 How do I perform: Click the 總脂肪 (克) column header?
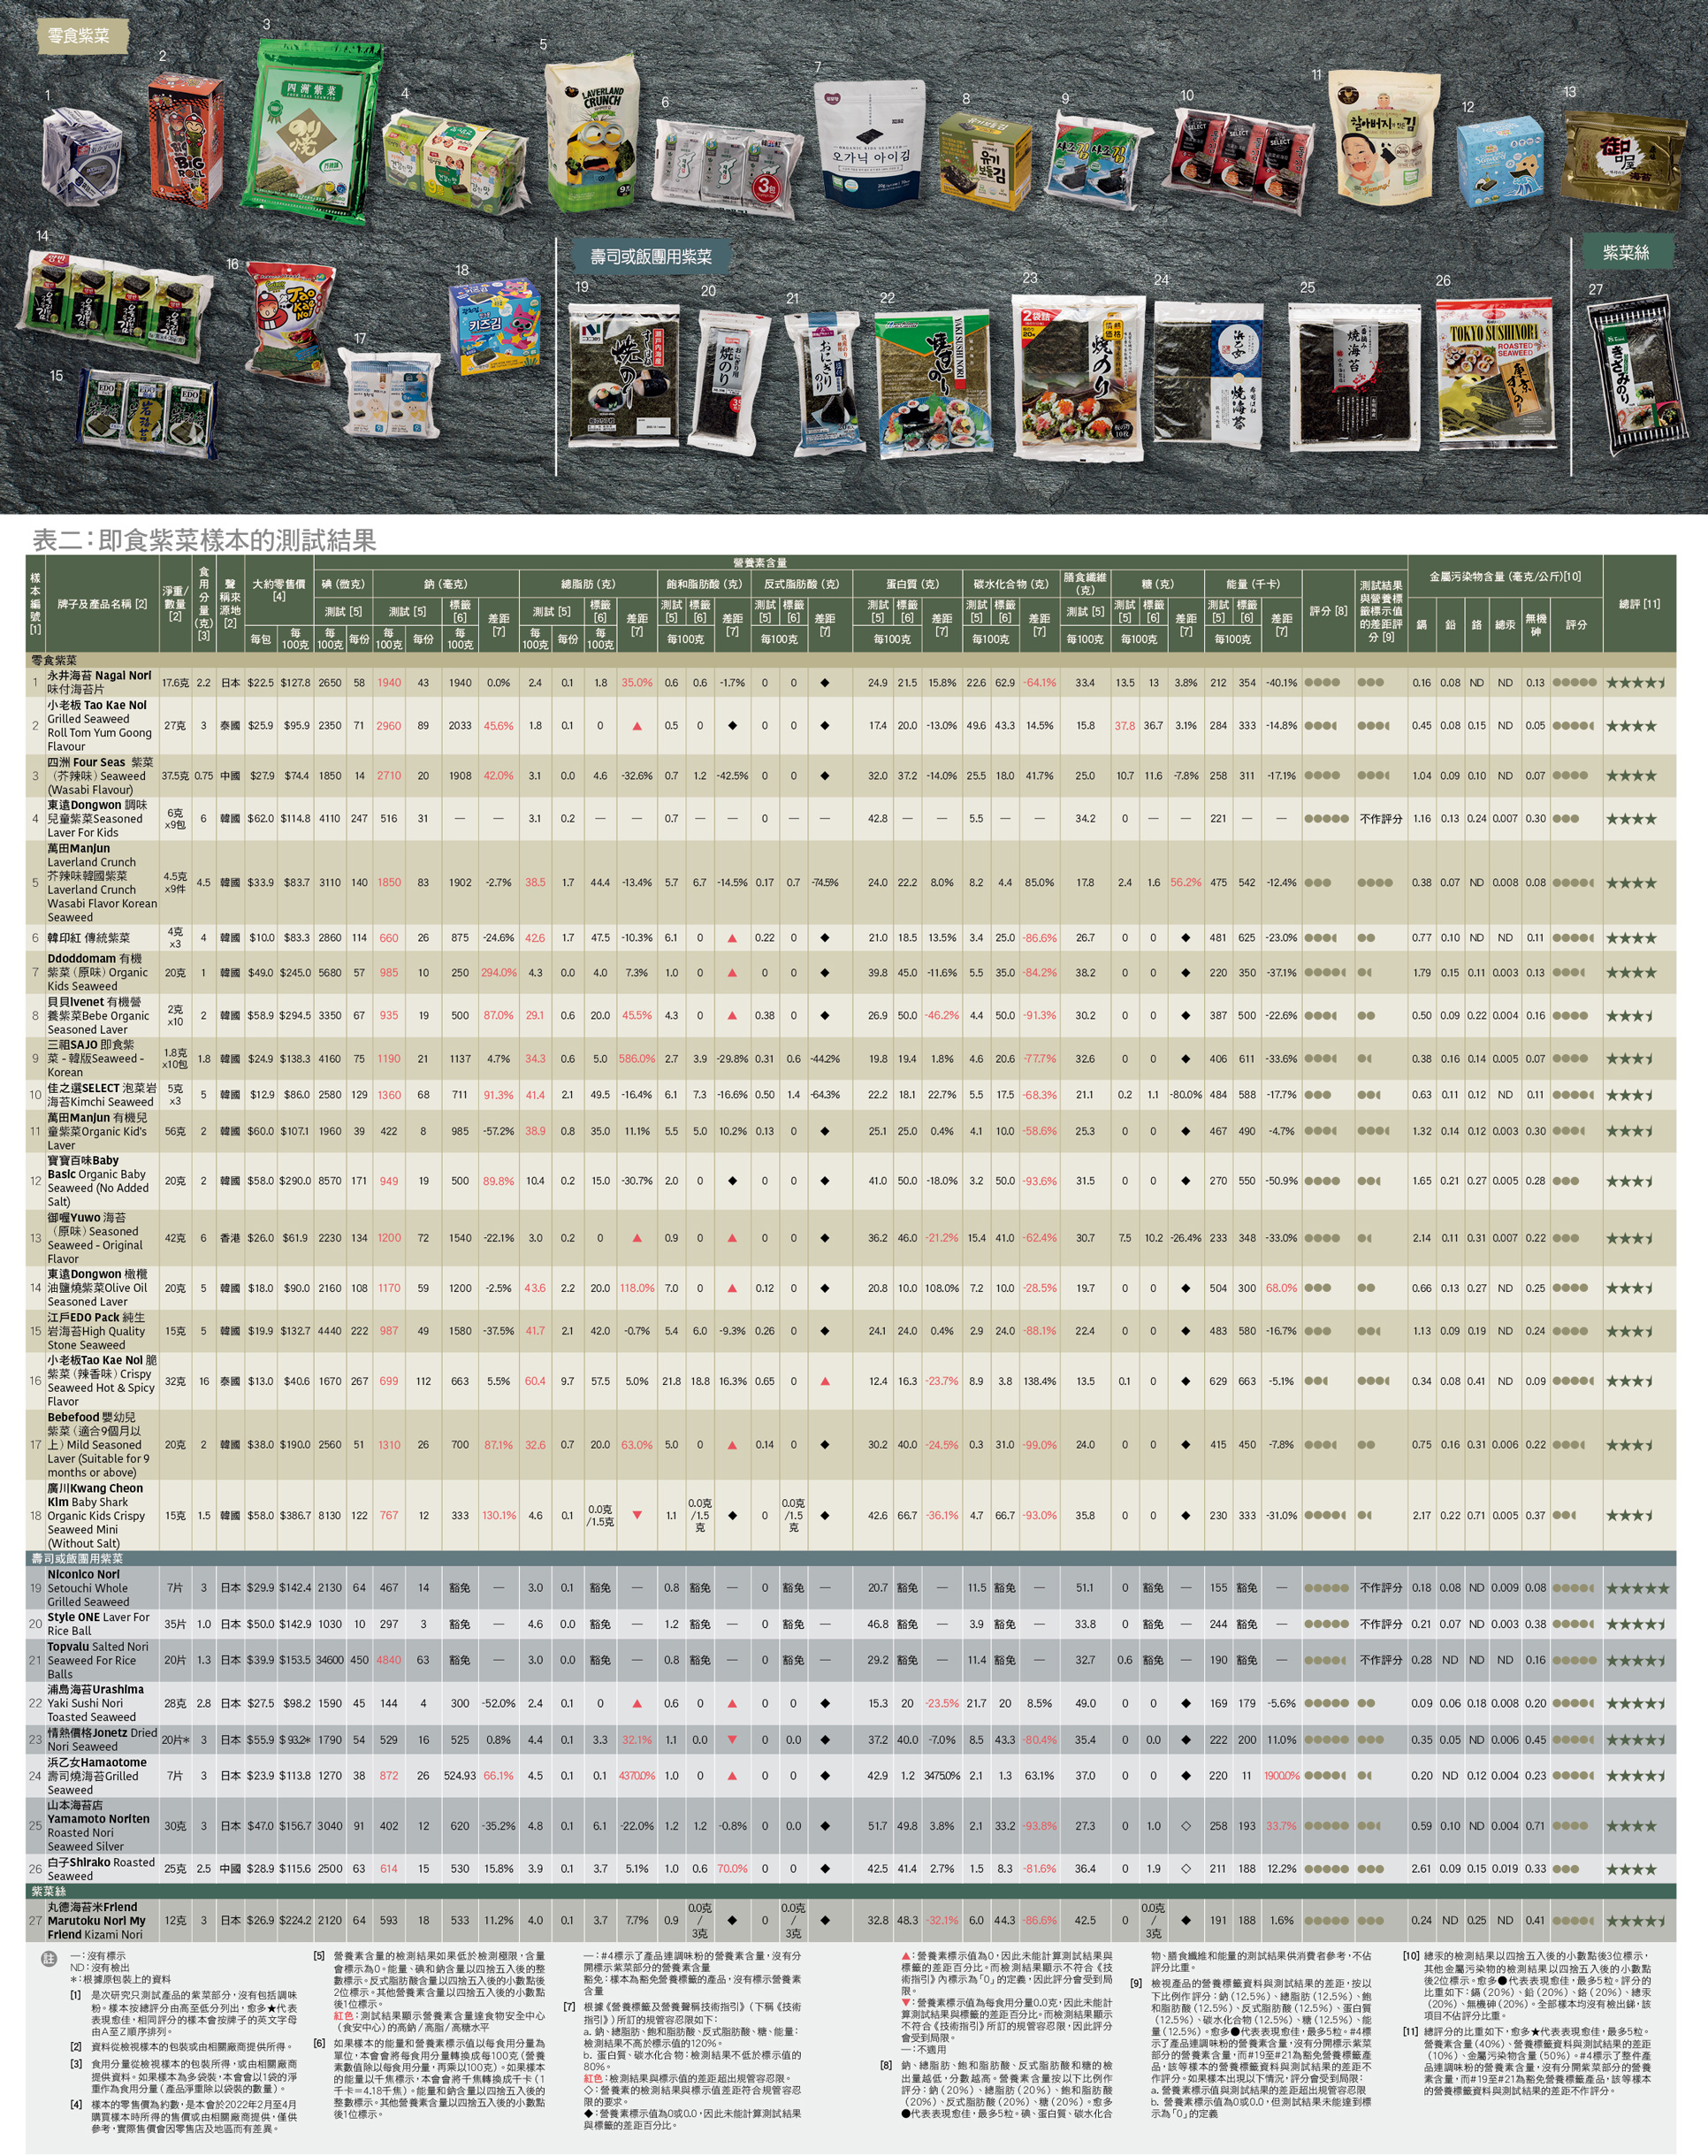point(588,584)
